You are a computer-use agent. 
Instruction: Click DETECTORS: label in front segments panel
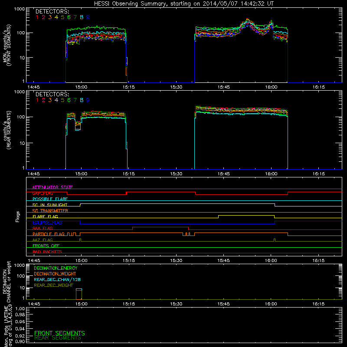(52, 12)
